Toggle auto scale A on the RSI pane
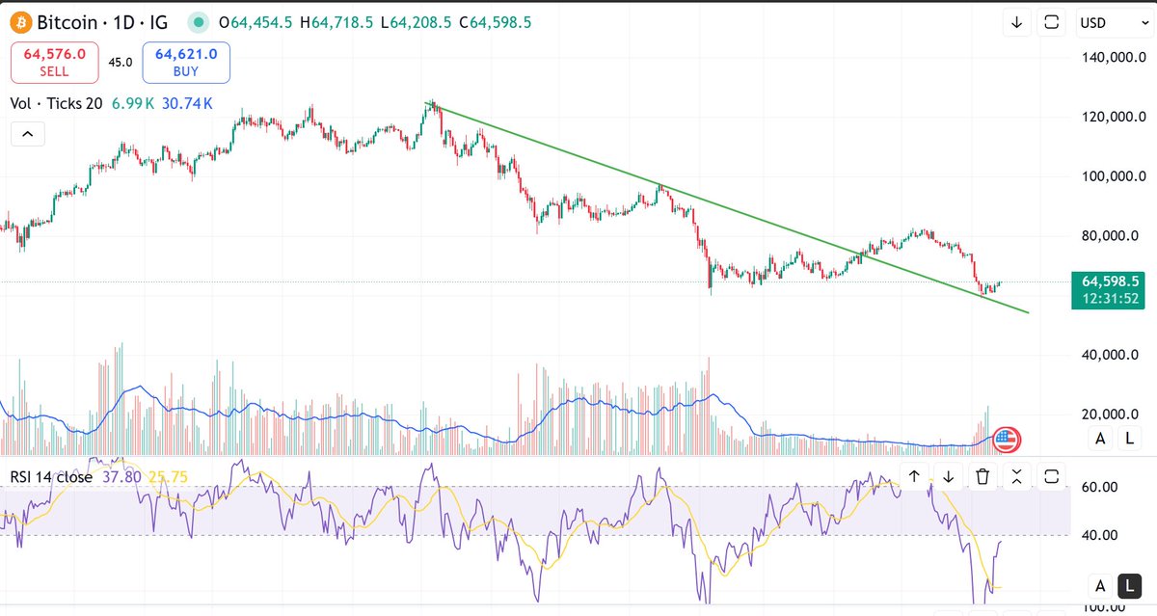The image size is (1157, 616). [1100, 584]
